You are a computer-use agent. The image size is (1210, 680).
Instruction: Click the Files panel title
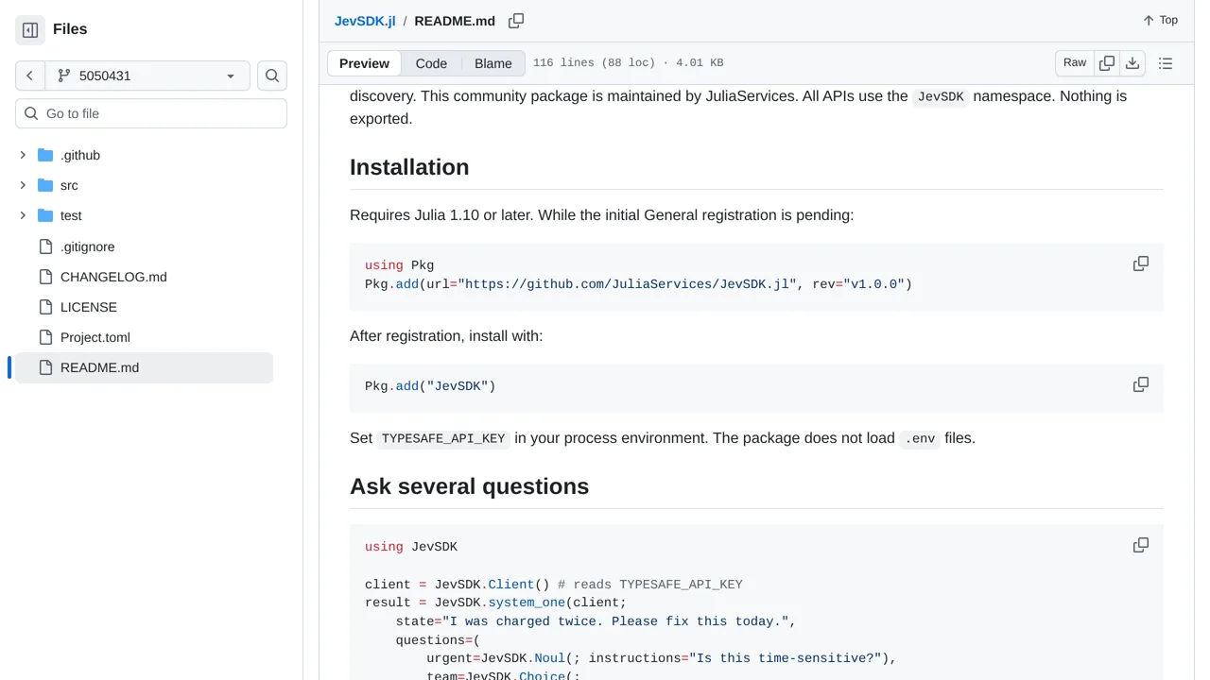(x=70, y=29)
